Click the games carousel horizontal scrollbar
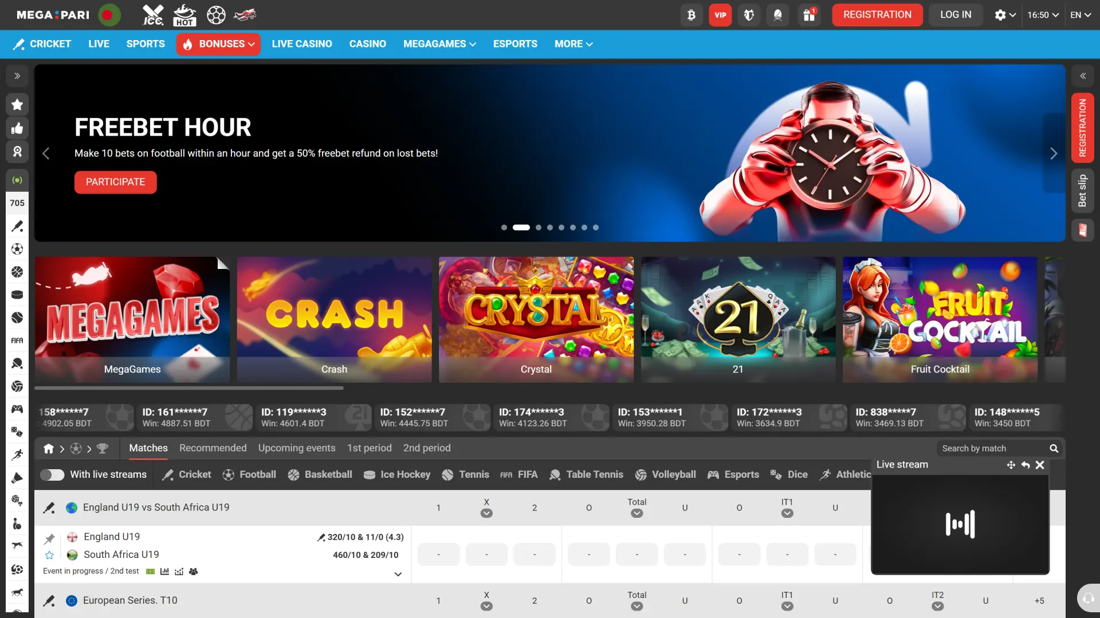The height and width of the screenshot is (618, 1100). pyautogui.click(x=189, y=388)
